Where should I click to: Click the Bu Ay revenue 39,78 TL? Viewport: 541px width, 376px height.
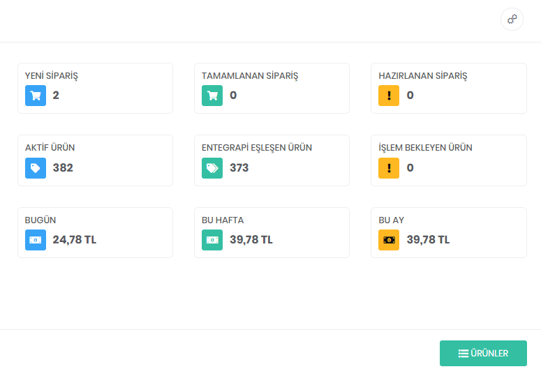(x=428, y=240)
